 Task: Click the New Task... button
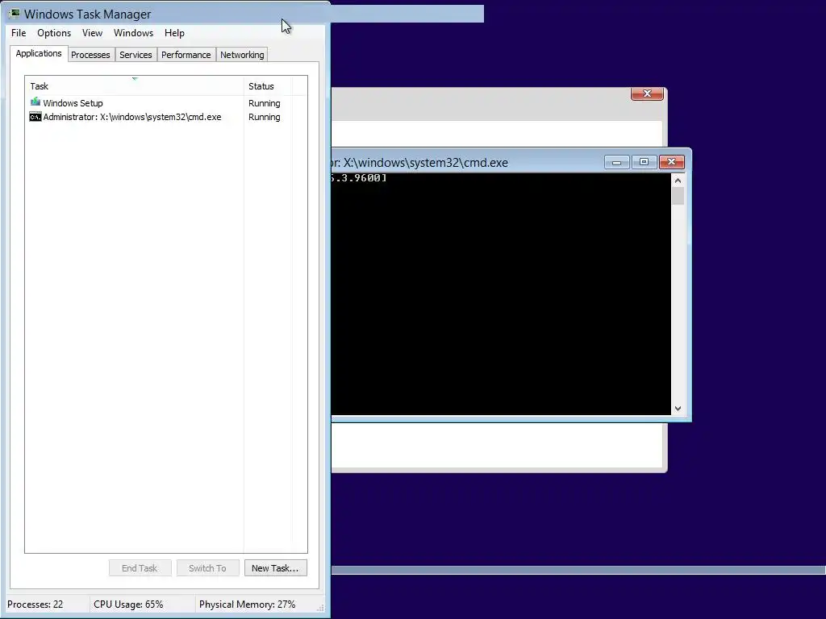pos(275,568)
